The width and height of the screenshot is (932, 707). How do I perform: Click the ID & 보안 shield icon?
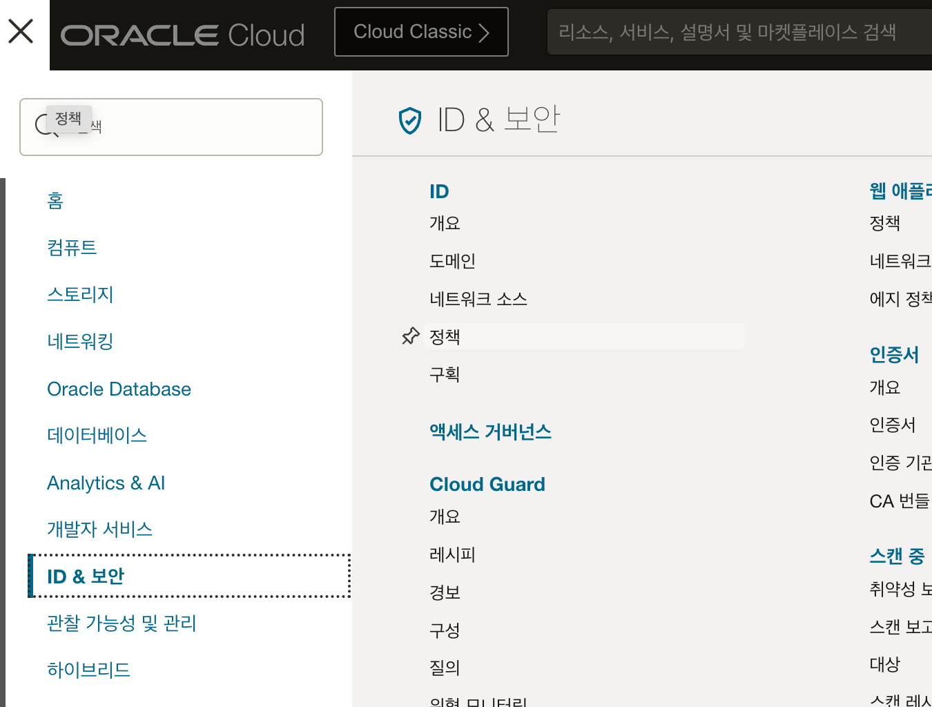coord(410,121)
